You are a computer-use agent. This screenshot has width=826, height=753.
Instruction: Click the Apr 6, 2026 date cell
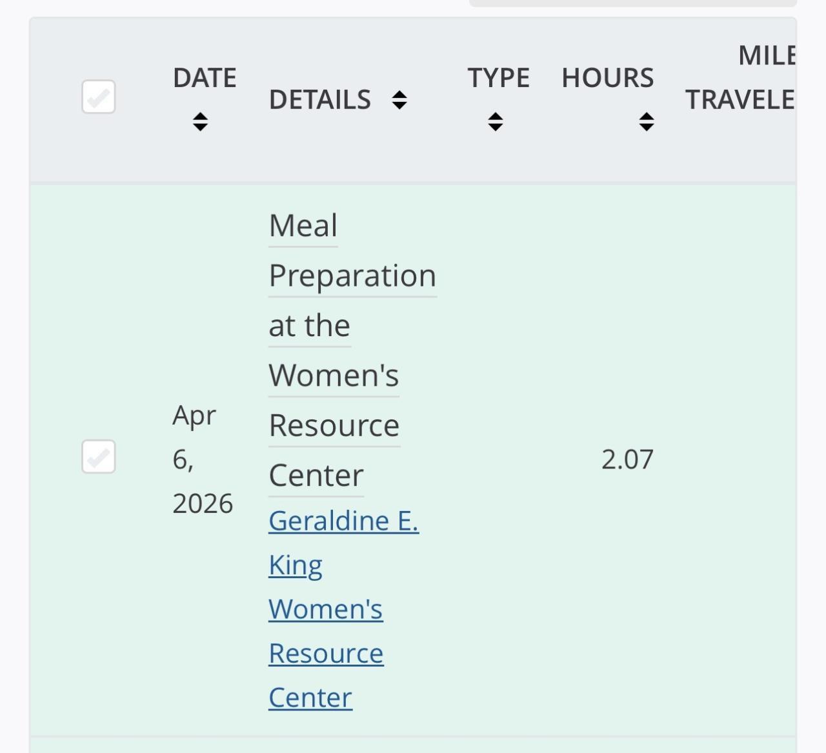[202, 459]
